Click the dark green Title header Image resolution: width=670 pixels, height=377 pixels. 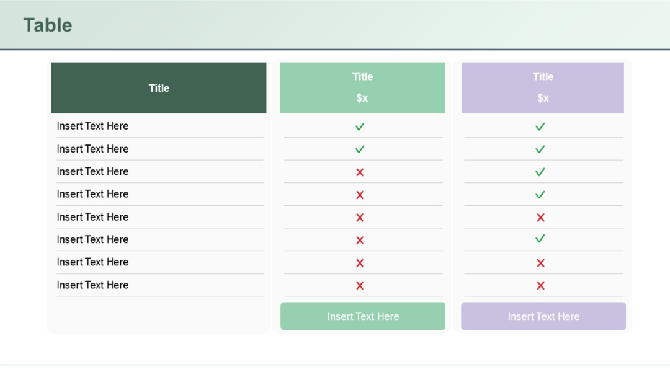tap(159, 87)
